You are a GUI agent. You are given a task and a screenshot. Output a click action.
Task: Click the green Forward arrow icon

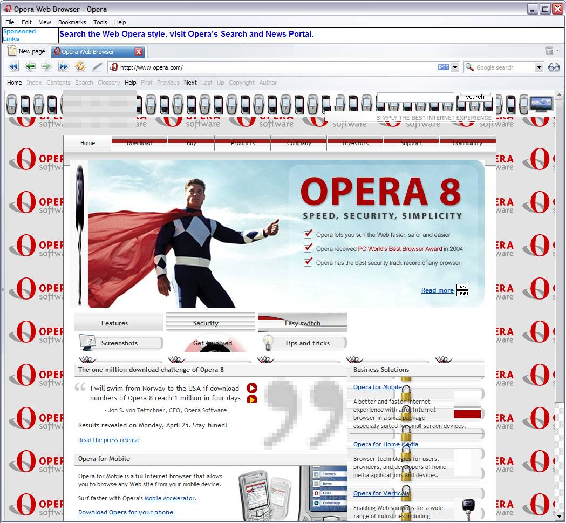[46, 67]
